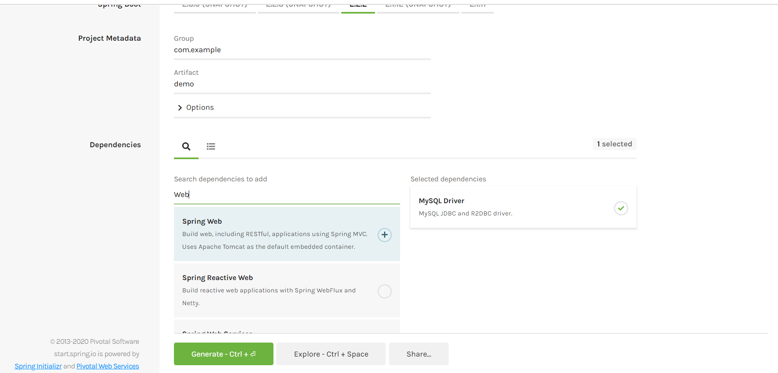Click the Share... button
778x373 pixels.
coord(419,354)
